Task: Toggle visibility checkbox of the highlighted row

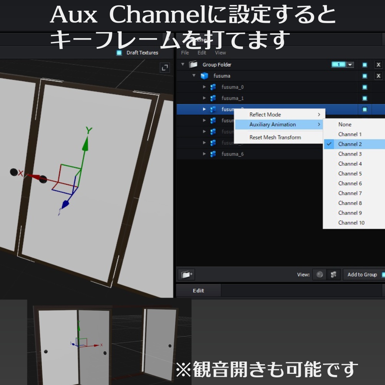Action: pyautogui.click(x=365, y=109)
